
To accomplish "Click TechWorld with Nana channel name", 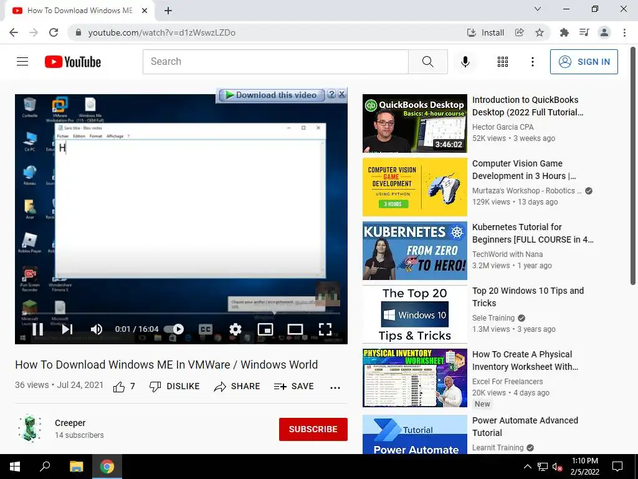I will pyautogui.click(x=507, y=254).
